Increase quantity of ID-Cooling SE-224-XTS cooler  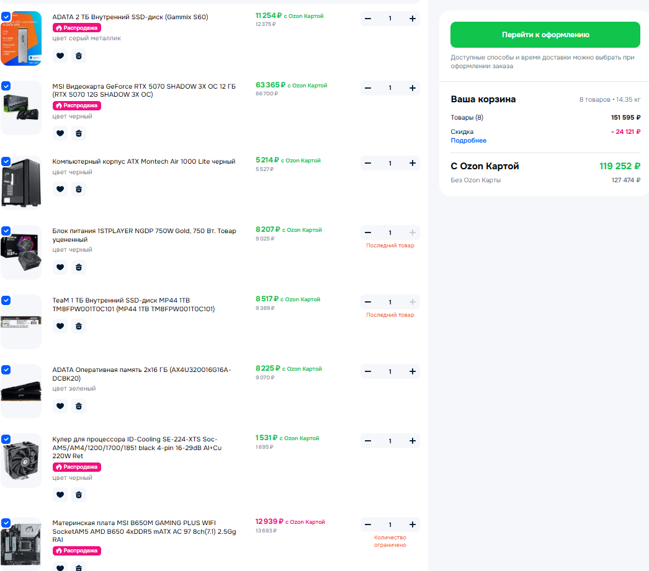(412, 441)
